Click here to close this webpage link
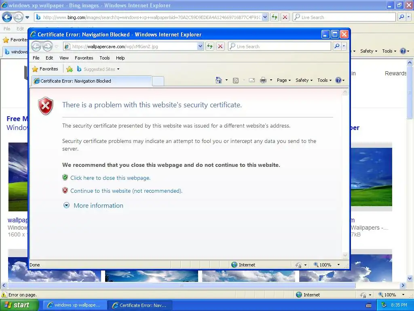 (110, 178)
